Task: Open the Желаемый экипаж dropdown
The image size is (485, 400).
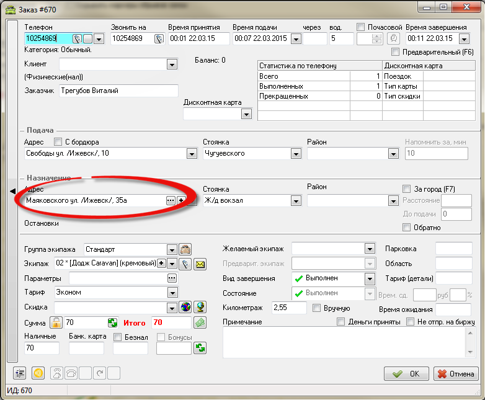Action: (370, 249)
